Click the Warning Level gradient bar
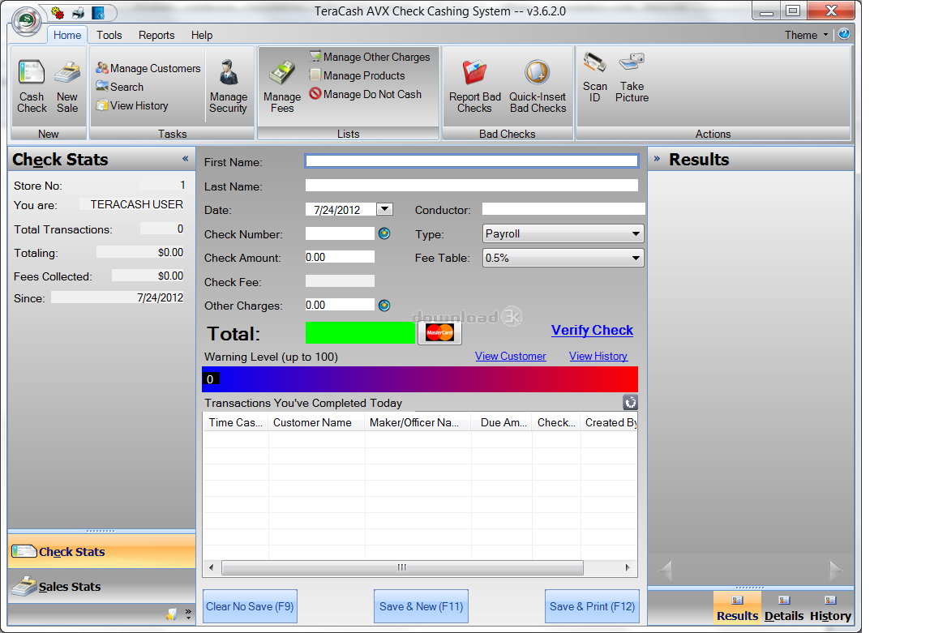This screenshot has width=934, height=633. [420, 379]
